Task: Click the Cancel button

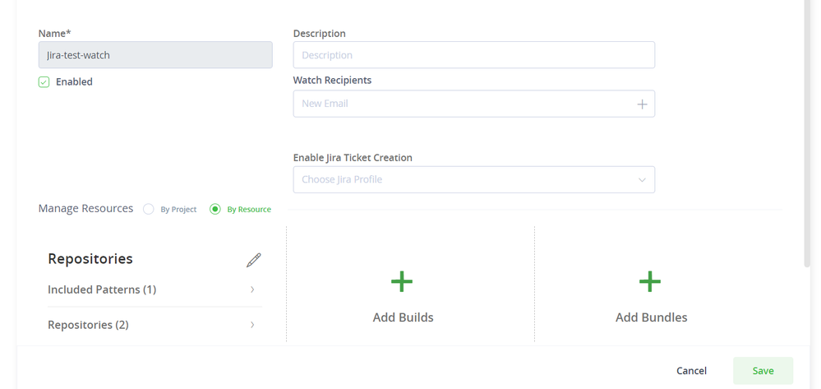Action: pos(691,371)
